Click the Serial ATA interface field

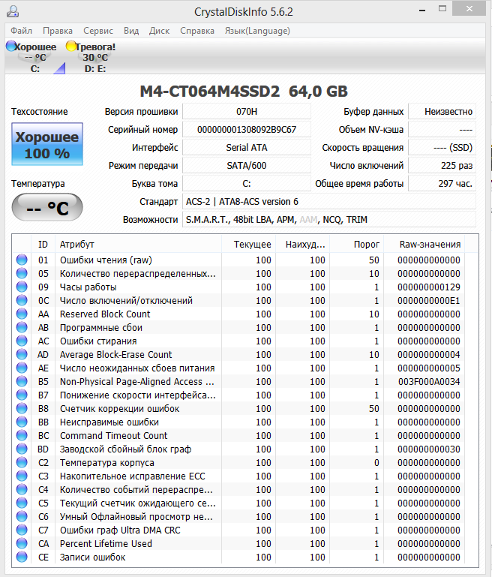[x=247, y=148]
